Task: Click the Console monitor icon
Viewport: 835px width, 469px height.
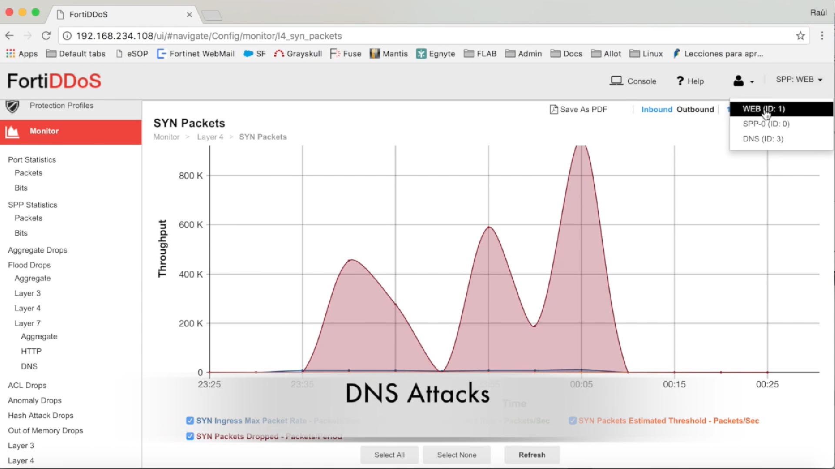Action: tap(616, 81)
